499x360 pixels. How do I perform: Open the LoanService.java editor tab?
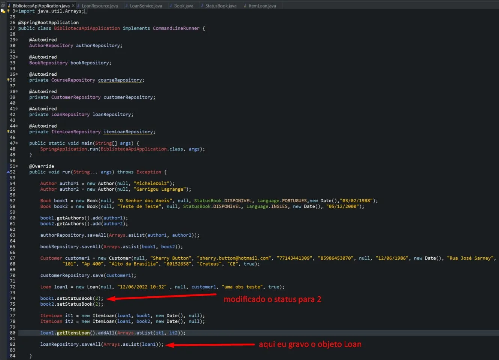pos(146,6)
